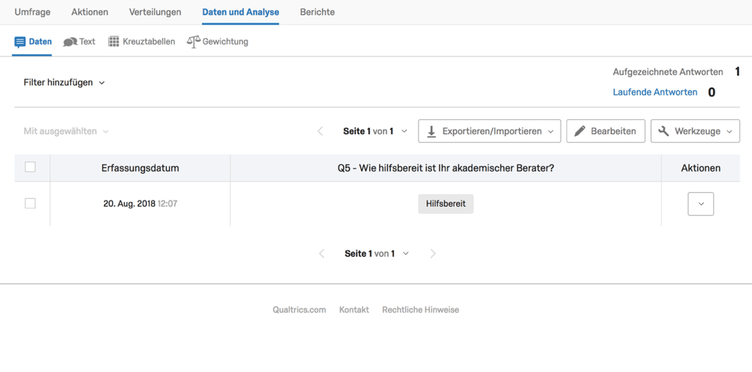The image size is (752, 372).
Task: Click the pencil icon in Bearbeiten
Action: coord(580,131)
